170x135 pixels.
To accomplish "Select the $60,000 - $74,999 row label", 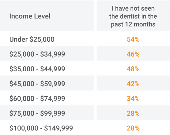I will click(x=37, y=98).
